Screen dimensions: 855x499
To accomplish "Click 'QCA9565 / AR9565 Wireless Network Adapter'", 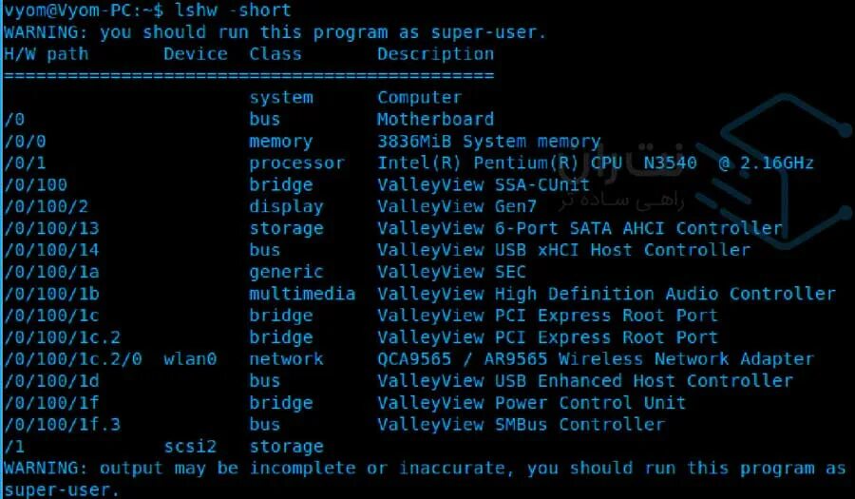I will [x=595, y=359].
